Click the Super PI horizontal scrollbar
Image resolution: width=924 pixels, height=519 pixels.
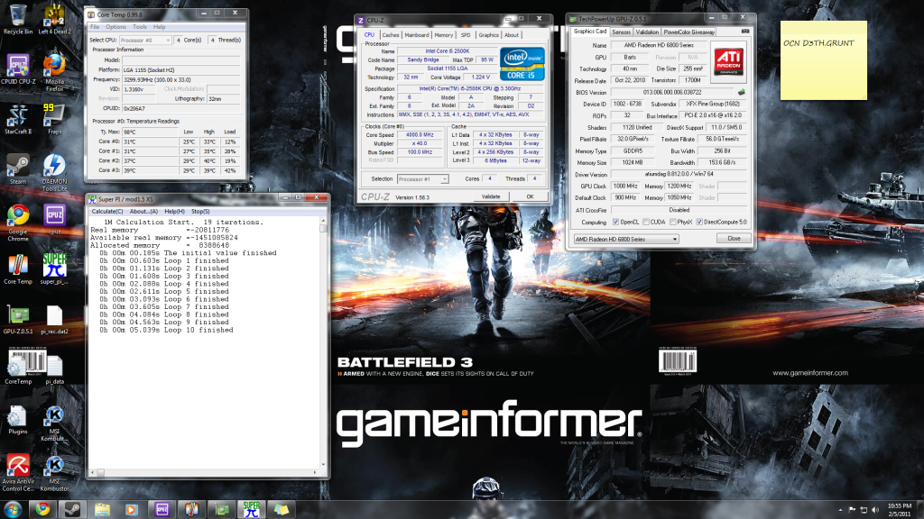click(x=204, y=472)
